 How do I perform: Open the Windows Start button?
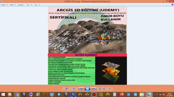pos(3,95)
